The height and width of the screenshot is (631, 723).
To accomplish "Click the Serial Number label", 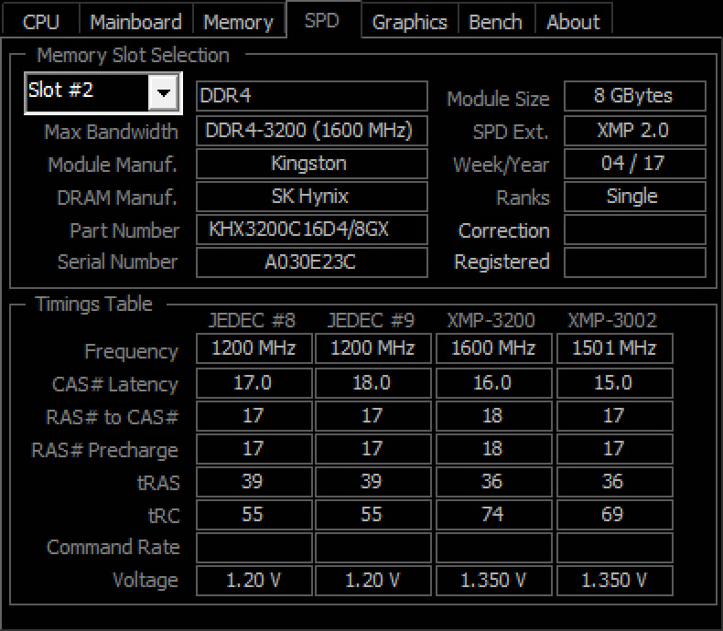I will click(117, 262).
